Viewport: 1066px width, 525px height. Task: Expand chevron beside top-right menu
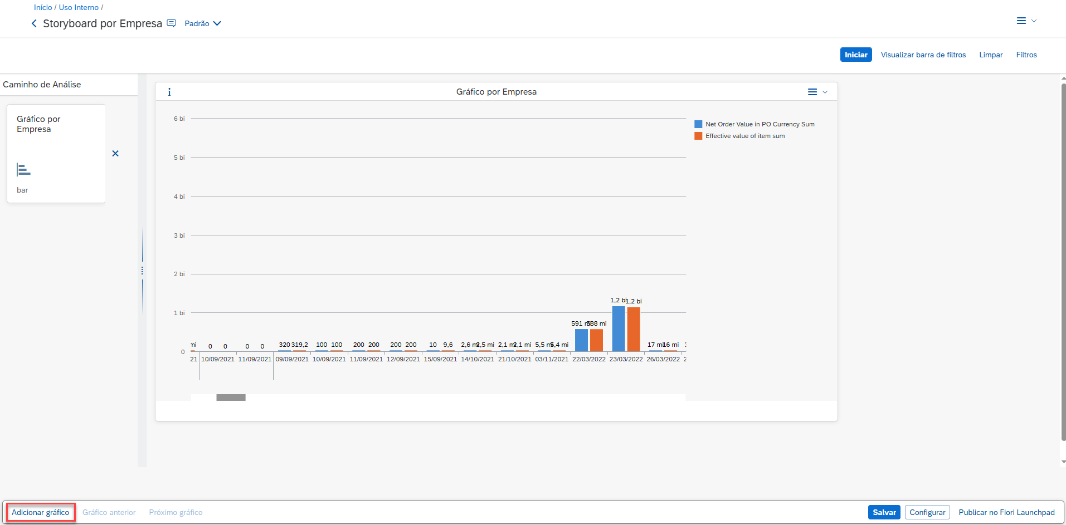tap(1034, 21)
